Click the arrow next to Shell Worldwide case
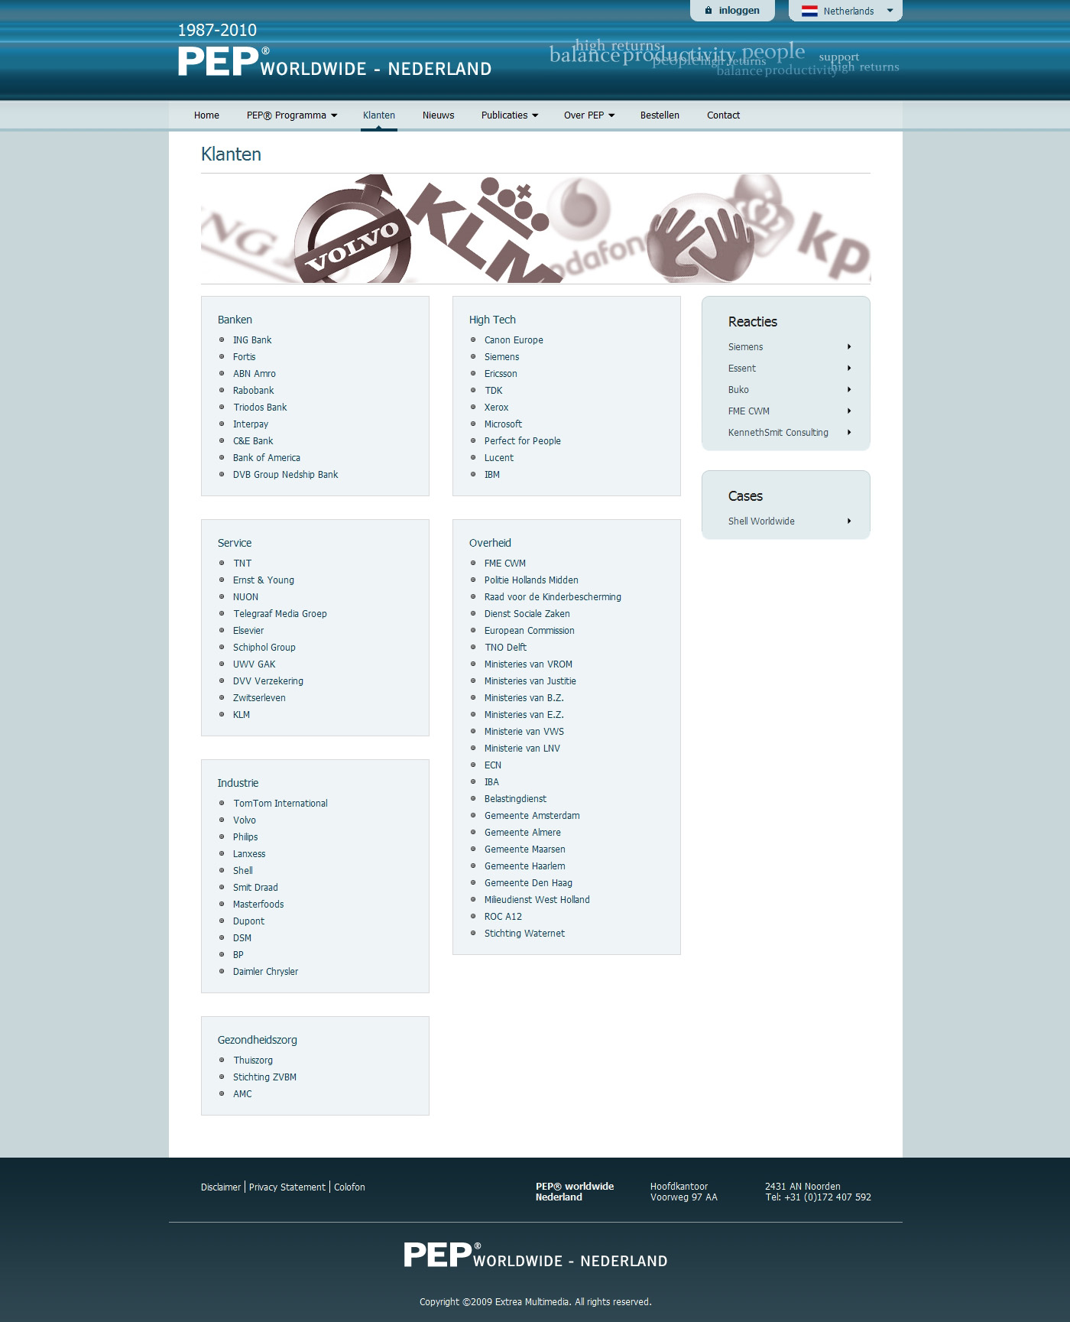This screenshot has height=1322, width=1070. pos(849,521)
